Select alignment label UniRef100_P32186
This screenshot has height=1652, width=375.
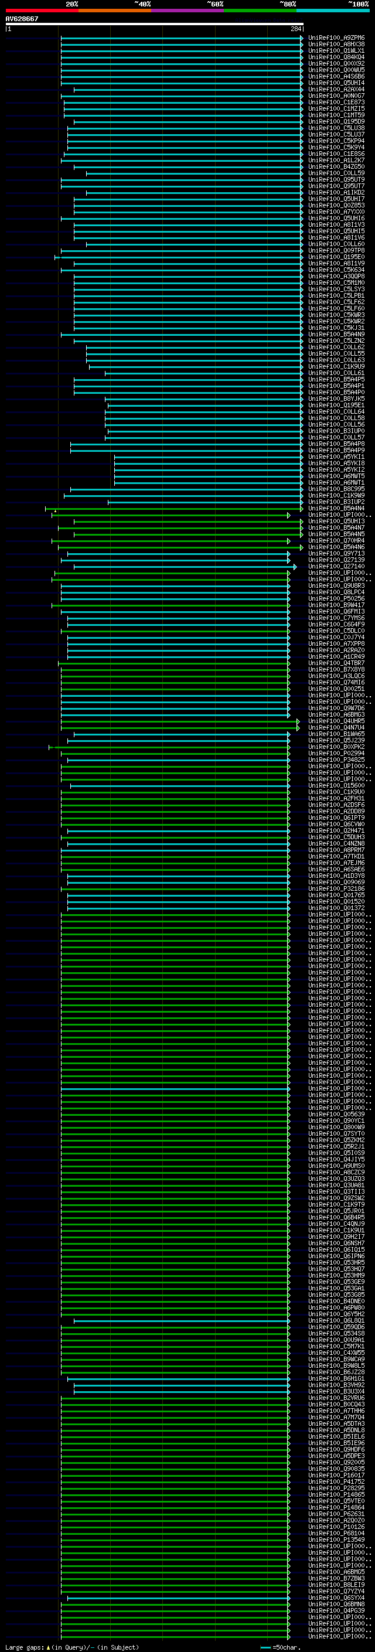pos(336,889)
